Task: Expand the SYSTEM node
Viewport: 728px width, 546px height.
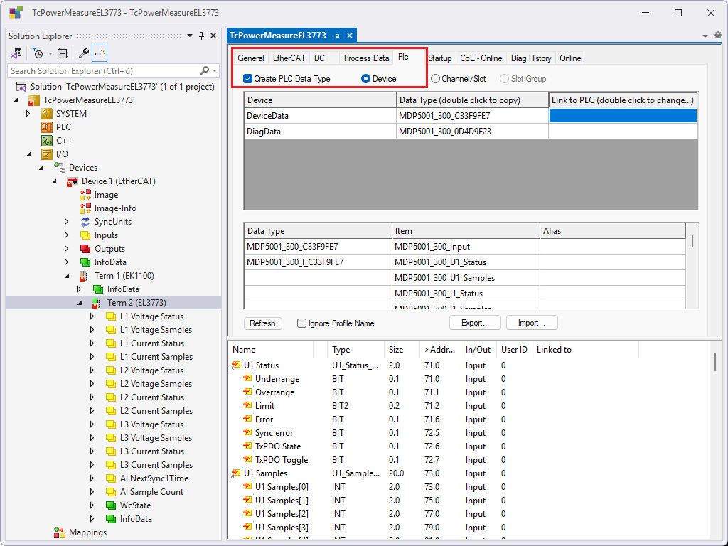Action: (x=28, y=114)
